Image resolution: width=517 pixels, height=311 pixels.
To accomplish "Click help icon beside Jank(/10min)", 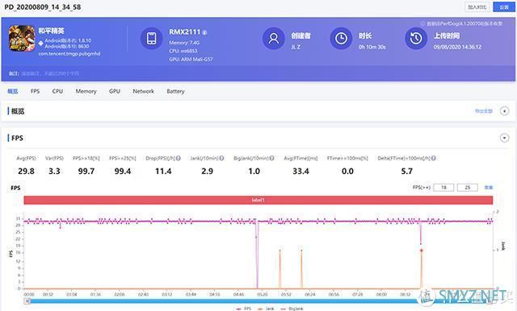I will pos(221,158).
